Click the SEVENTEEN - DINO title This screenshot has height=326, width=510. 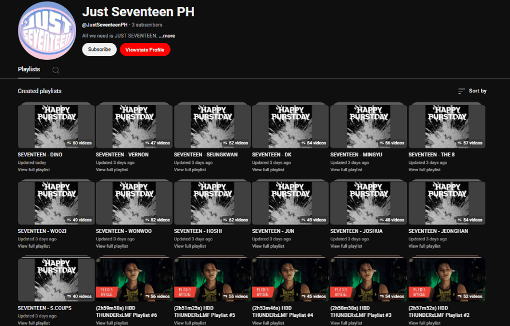(40, 155)
